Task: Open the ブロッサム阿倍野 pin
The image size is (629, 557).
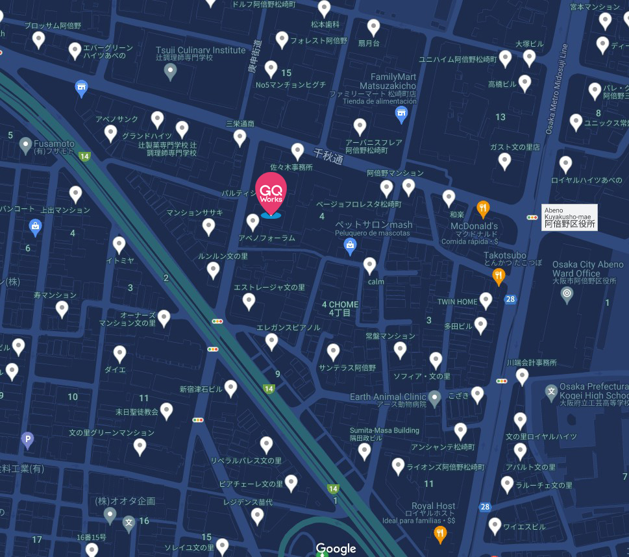Action: [38, 40]
